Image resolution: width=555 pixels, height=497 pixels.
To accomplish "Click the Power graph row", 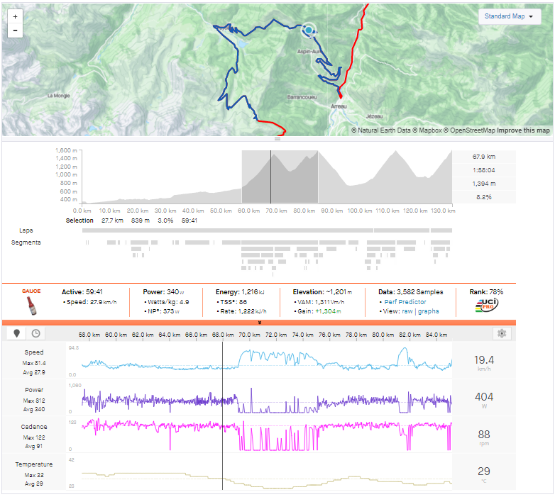I will coord(266,399).
